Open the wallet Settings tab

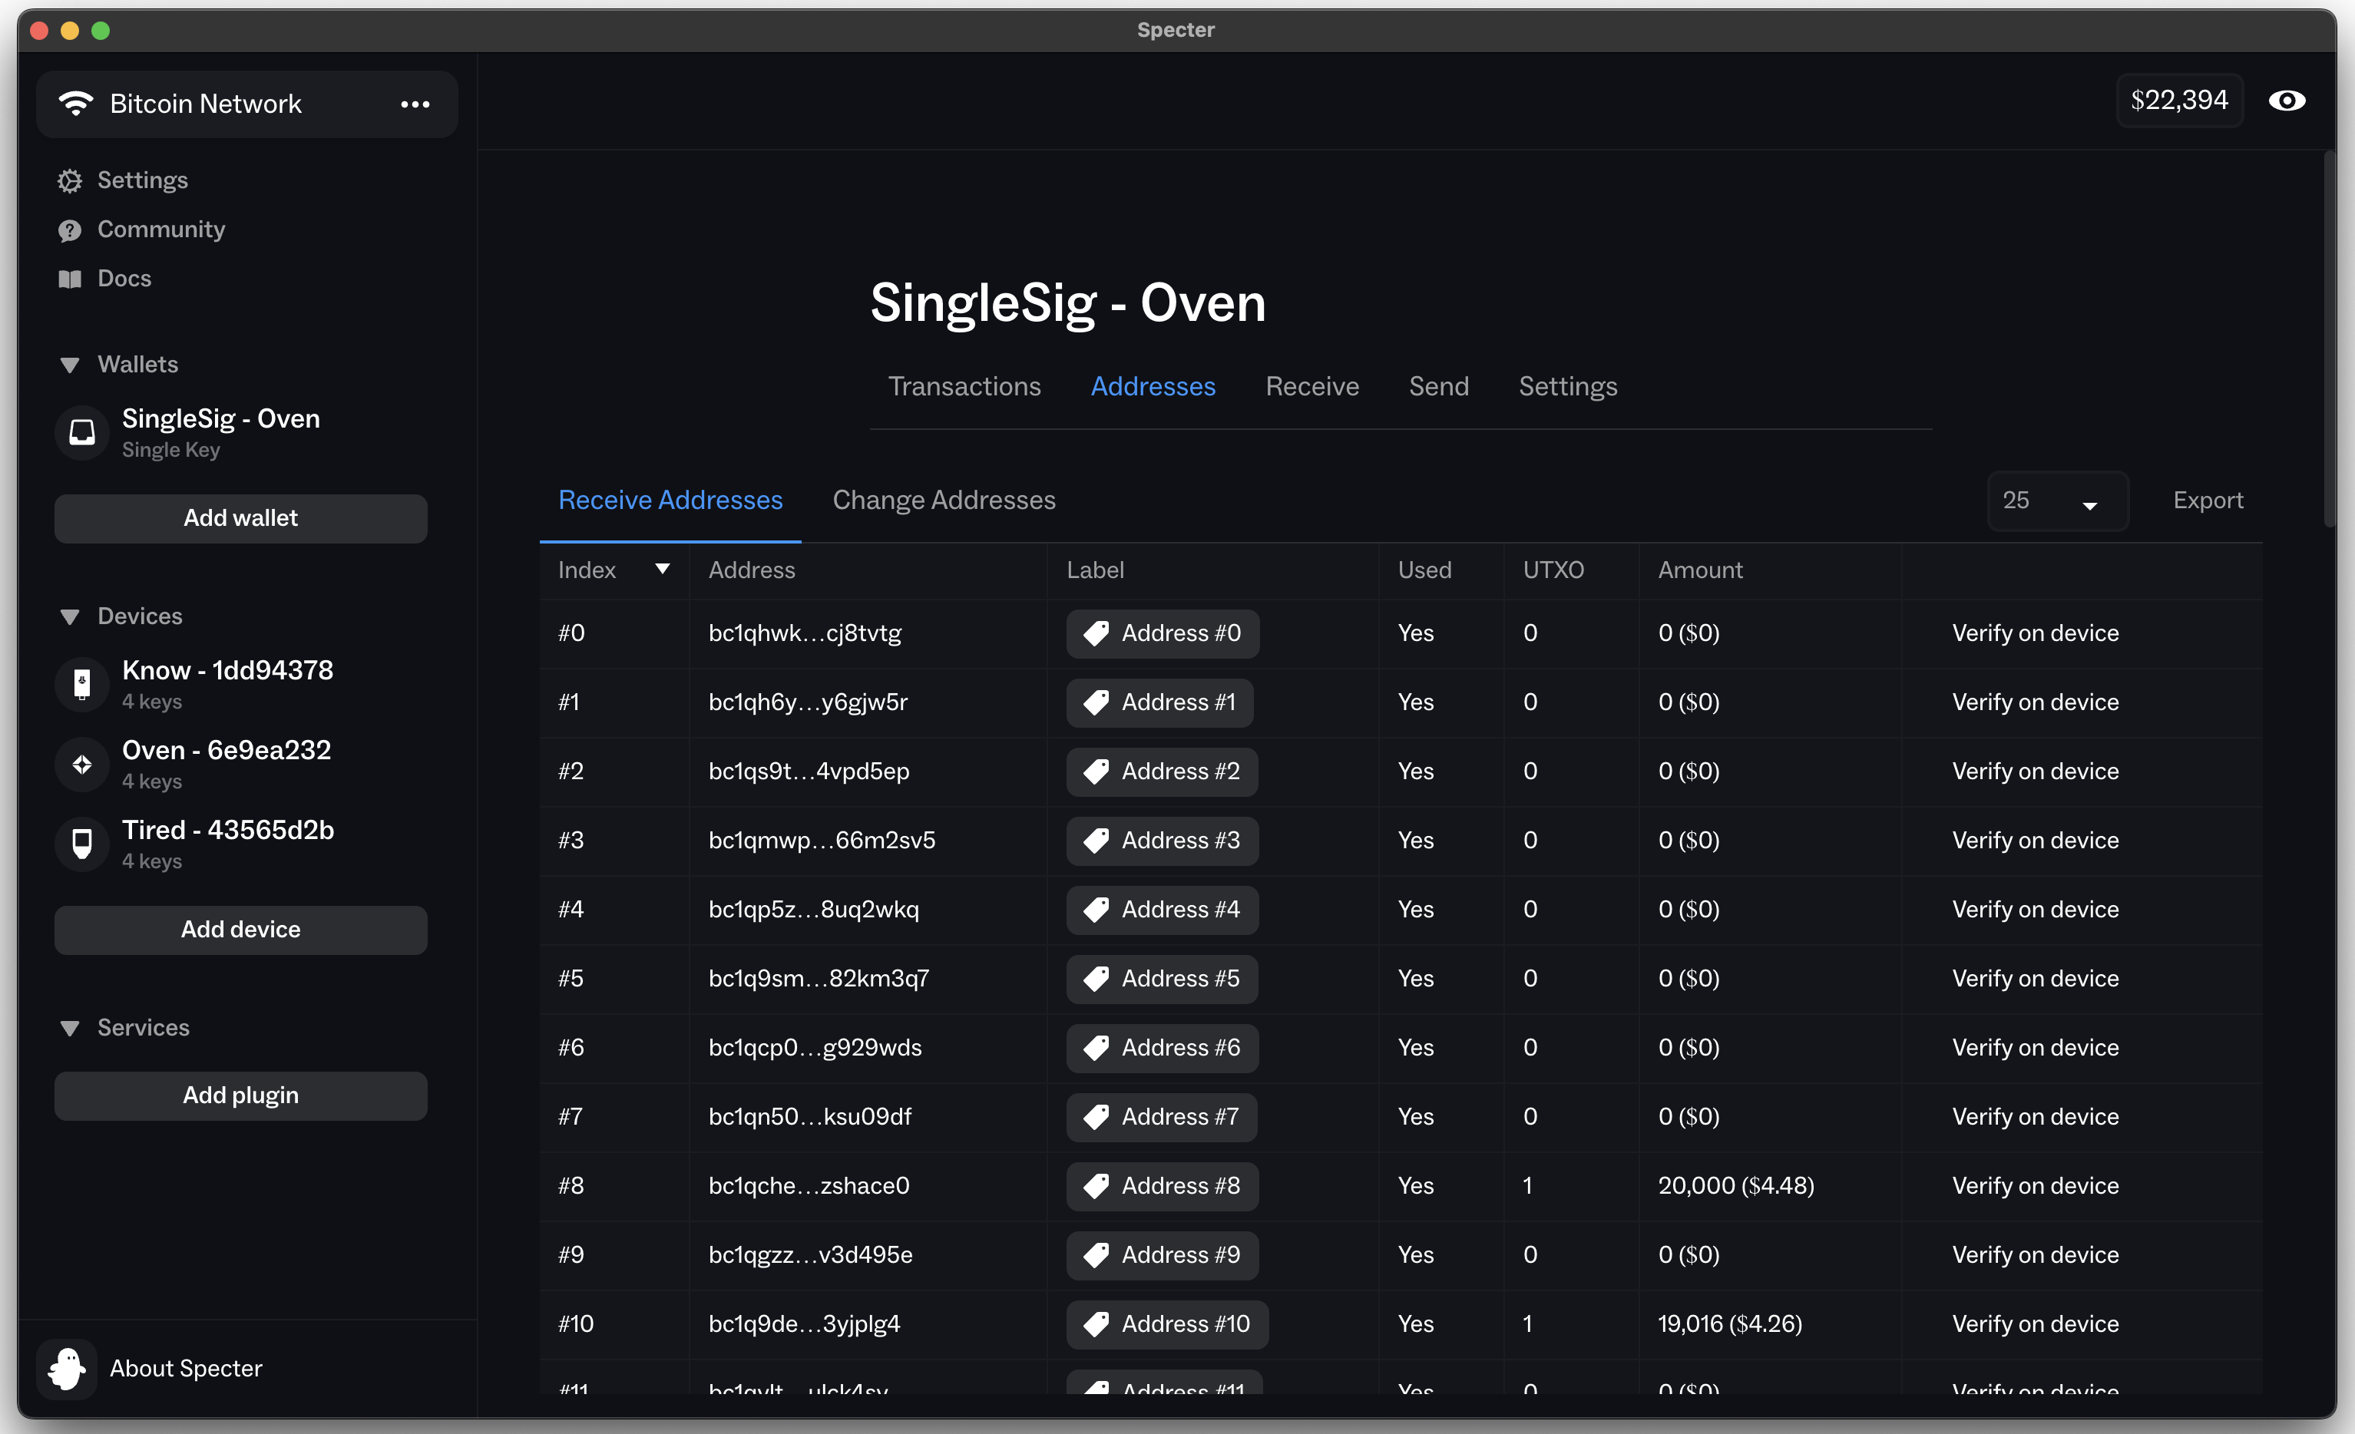[x=1567, y=386]
